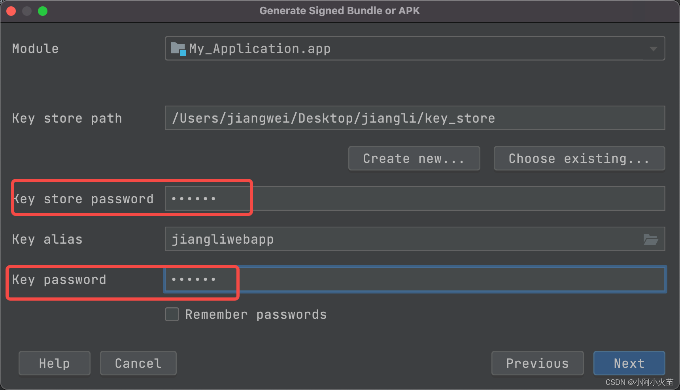680x390 pixels.
Task: Focus the Key password field
Action: [x=415, y=279]
